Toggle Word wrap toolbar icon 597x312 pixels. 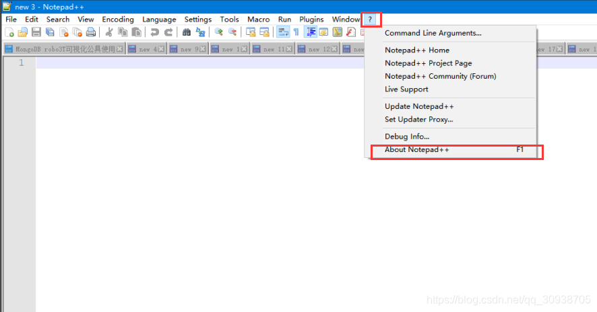point(283,32)
